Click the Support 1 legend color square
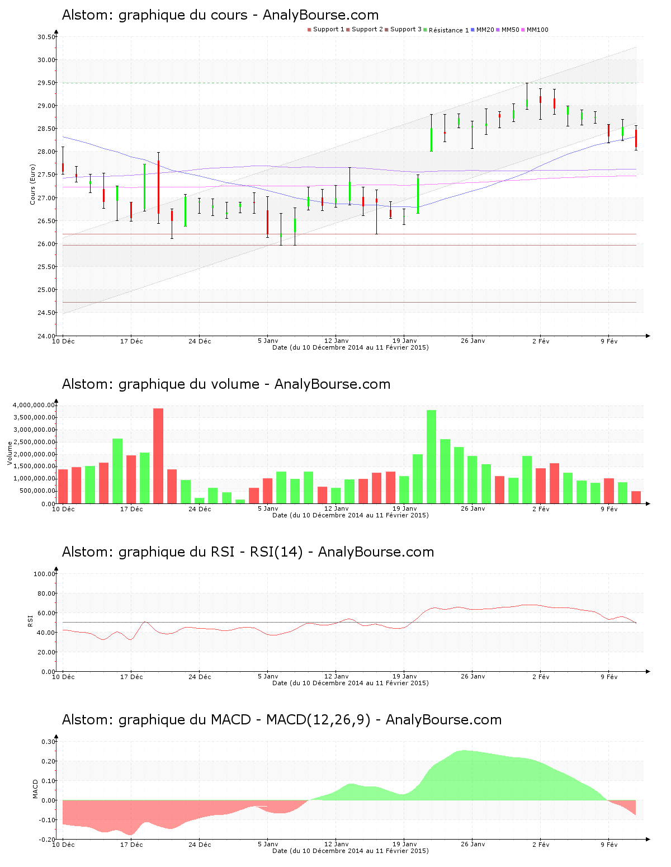The image size is (671, 867). point(309,30)
